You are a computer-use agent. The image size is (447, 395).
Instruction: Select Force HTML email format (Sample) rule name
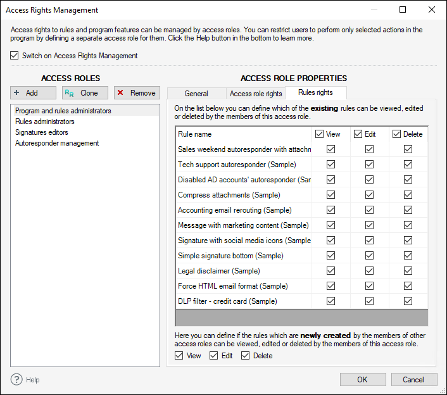(x=233, y=286)
